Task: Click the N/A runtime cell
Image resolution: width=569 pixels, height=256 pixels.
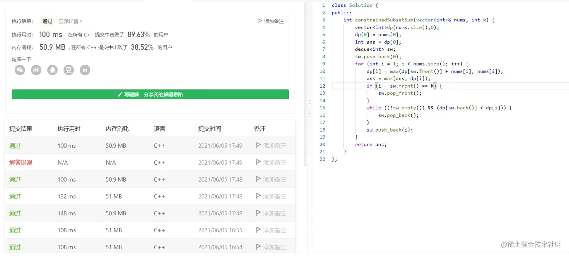Action: pyautogui.click(x=62, y=162)
